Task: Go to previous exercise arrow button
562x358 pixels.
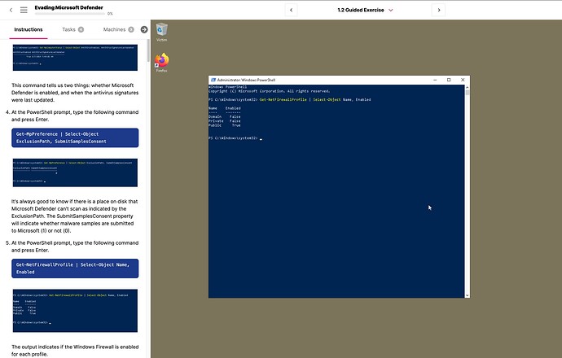Action: [x=291, y=10]
